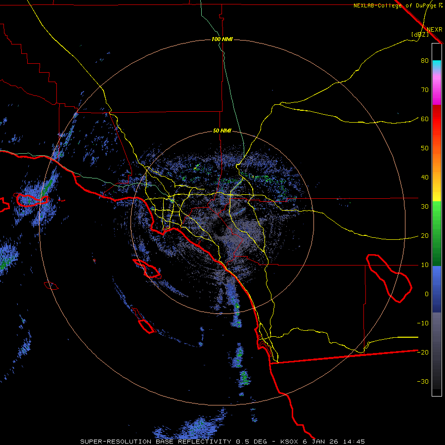Click the 50 value on the dBZ scale
Image resolution: width=445 pixels, height=445 pixels.
(x=425, y=148)
